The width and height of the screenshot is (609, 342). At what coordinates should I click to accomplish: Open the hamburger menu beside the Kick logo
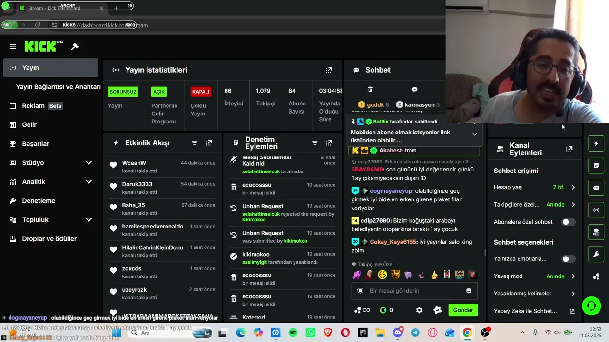click(x=13, y=47)
